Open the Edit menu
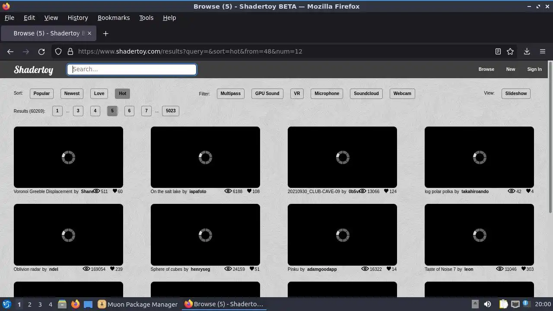Viewport: 553px width, 311px height. (29, 18)
